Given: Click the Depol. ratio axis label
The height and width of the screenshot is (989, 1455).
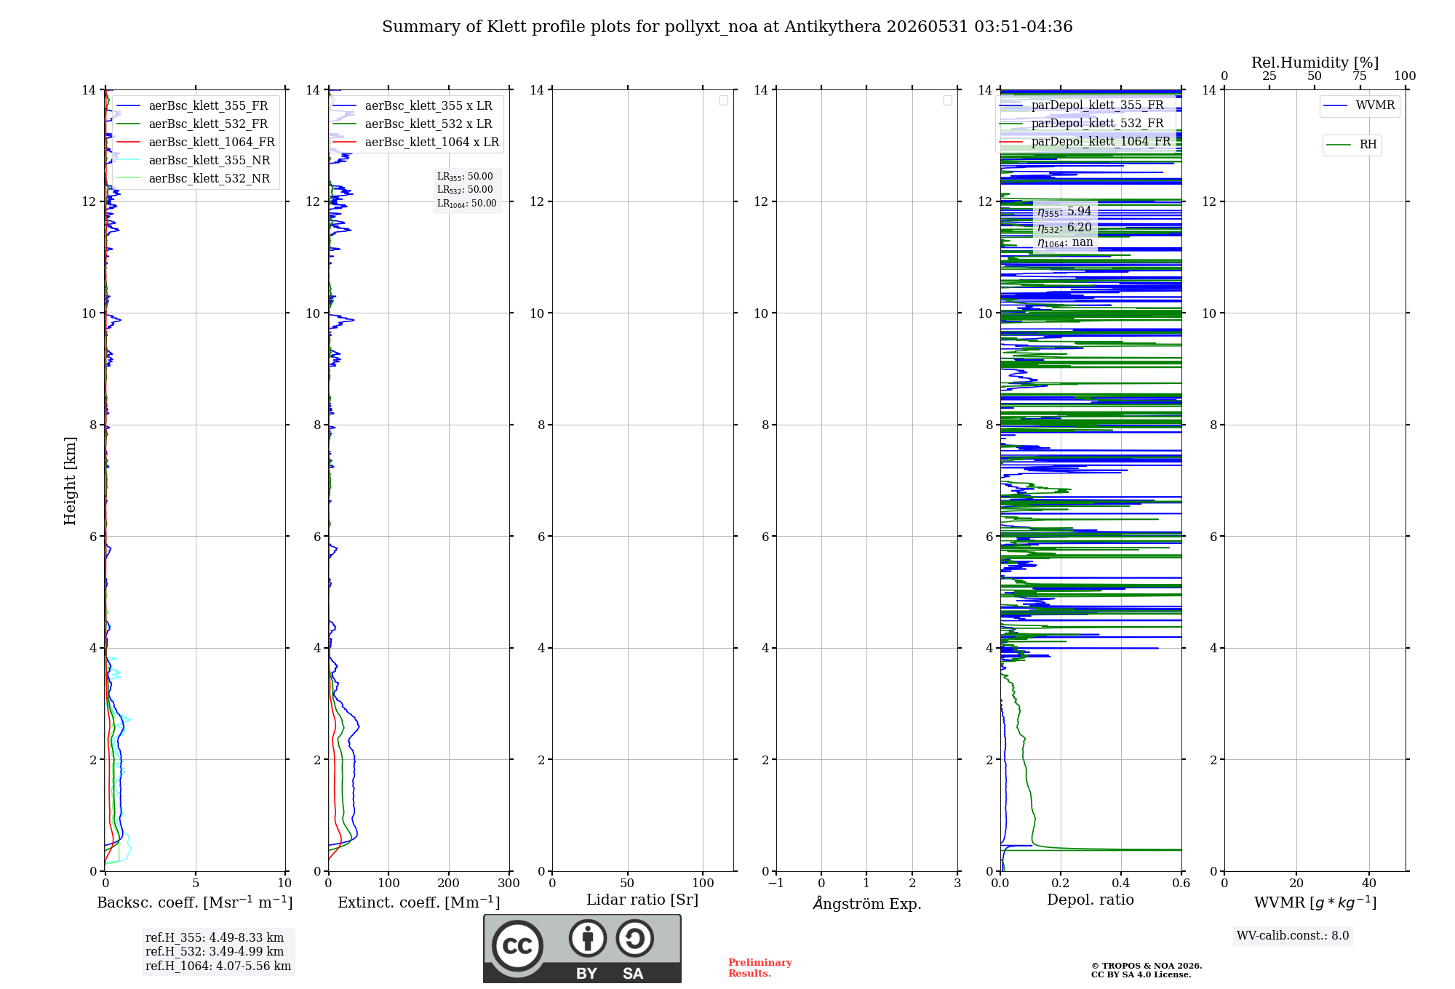Looking at the screenshot, I should pyautogui.click(x=1091, y=900).
